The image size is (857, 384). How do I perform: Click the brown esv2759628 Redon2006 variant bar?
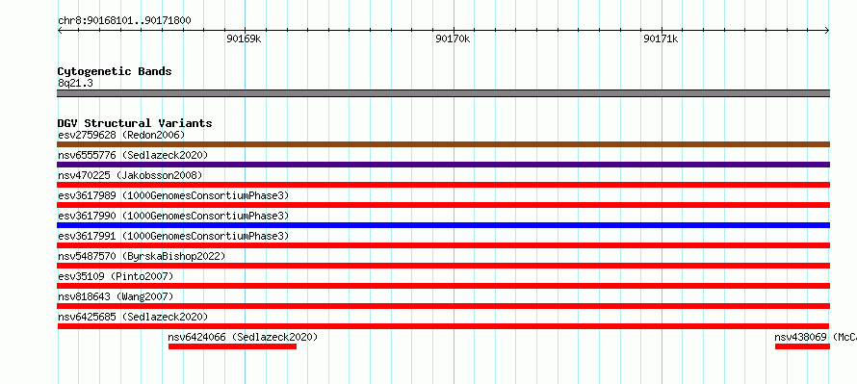coord(443,144)
